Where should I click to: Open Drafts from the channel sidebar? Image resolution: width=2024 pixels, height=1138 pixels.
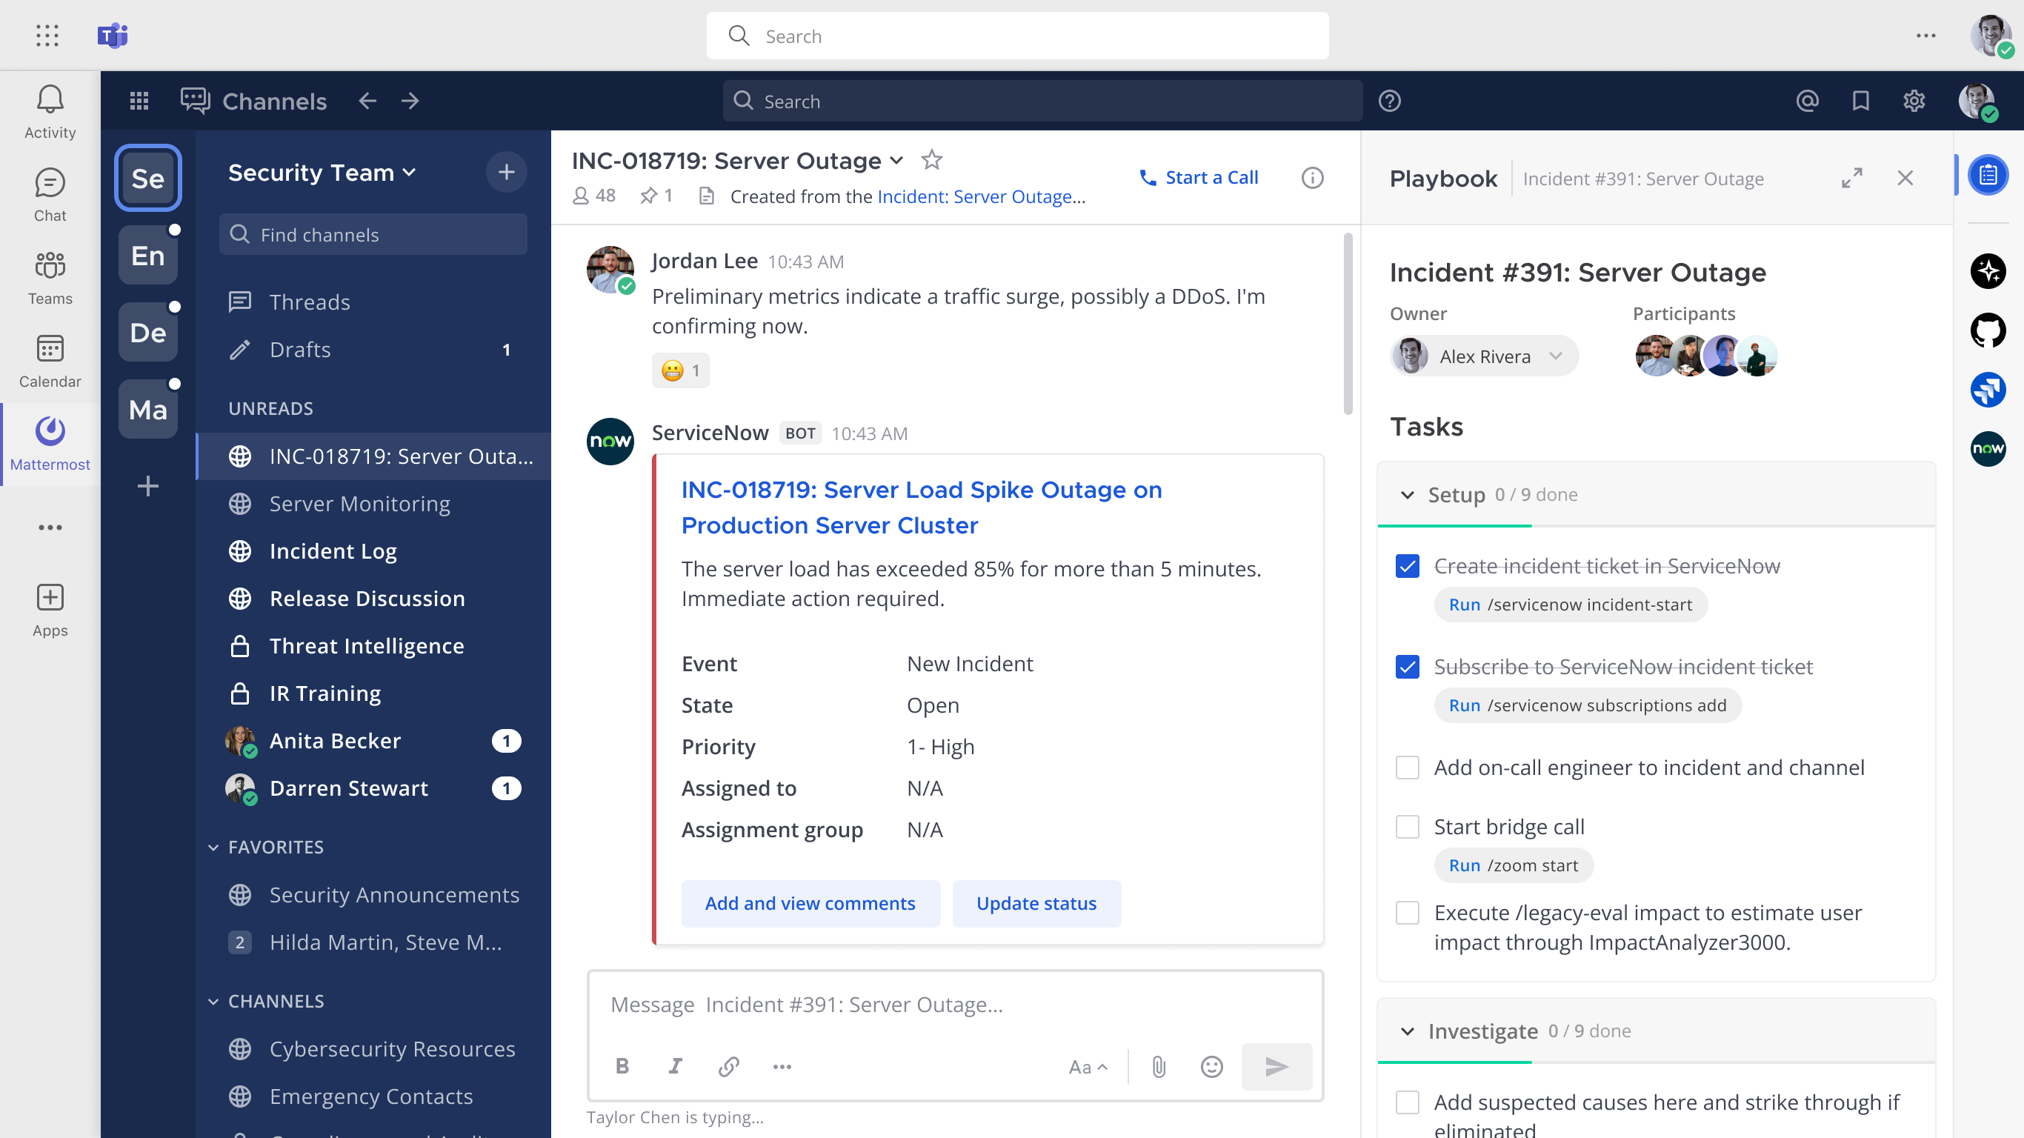pyautogui.click(x=299, y=350)
